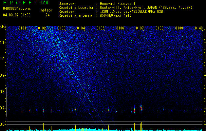Viewport: 206px width, 131px height.
Task: Click the Ogata-vill. Akita-Pref. JAPAN location text
Action: point(146,8)
